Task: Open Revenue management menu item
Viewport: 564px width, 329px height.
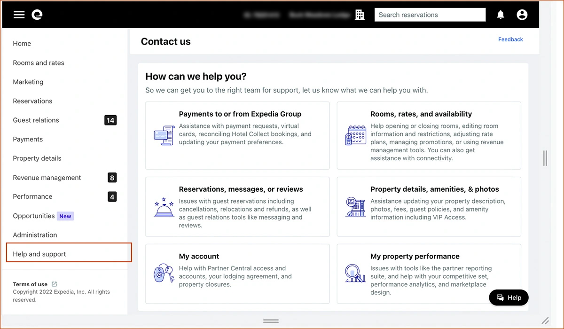Action: [x=65, y=178]
